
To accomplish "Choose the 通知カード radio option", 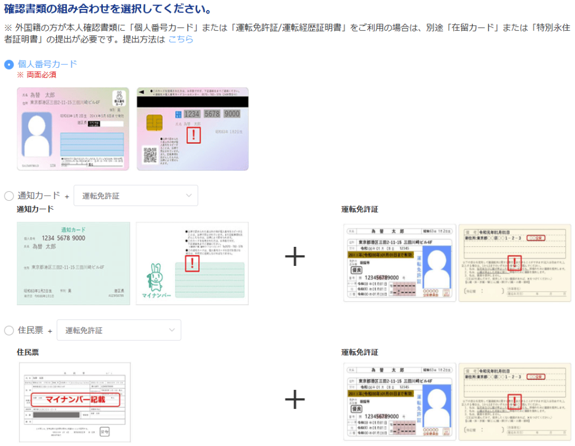I will (9, 196).
